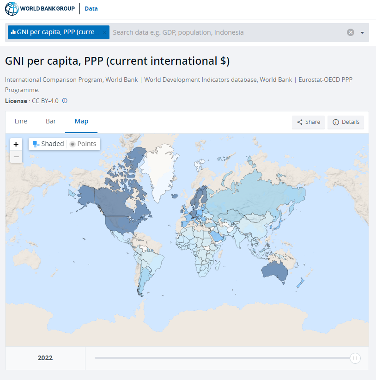Switch to the Line chart tab

click(21, 121)
